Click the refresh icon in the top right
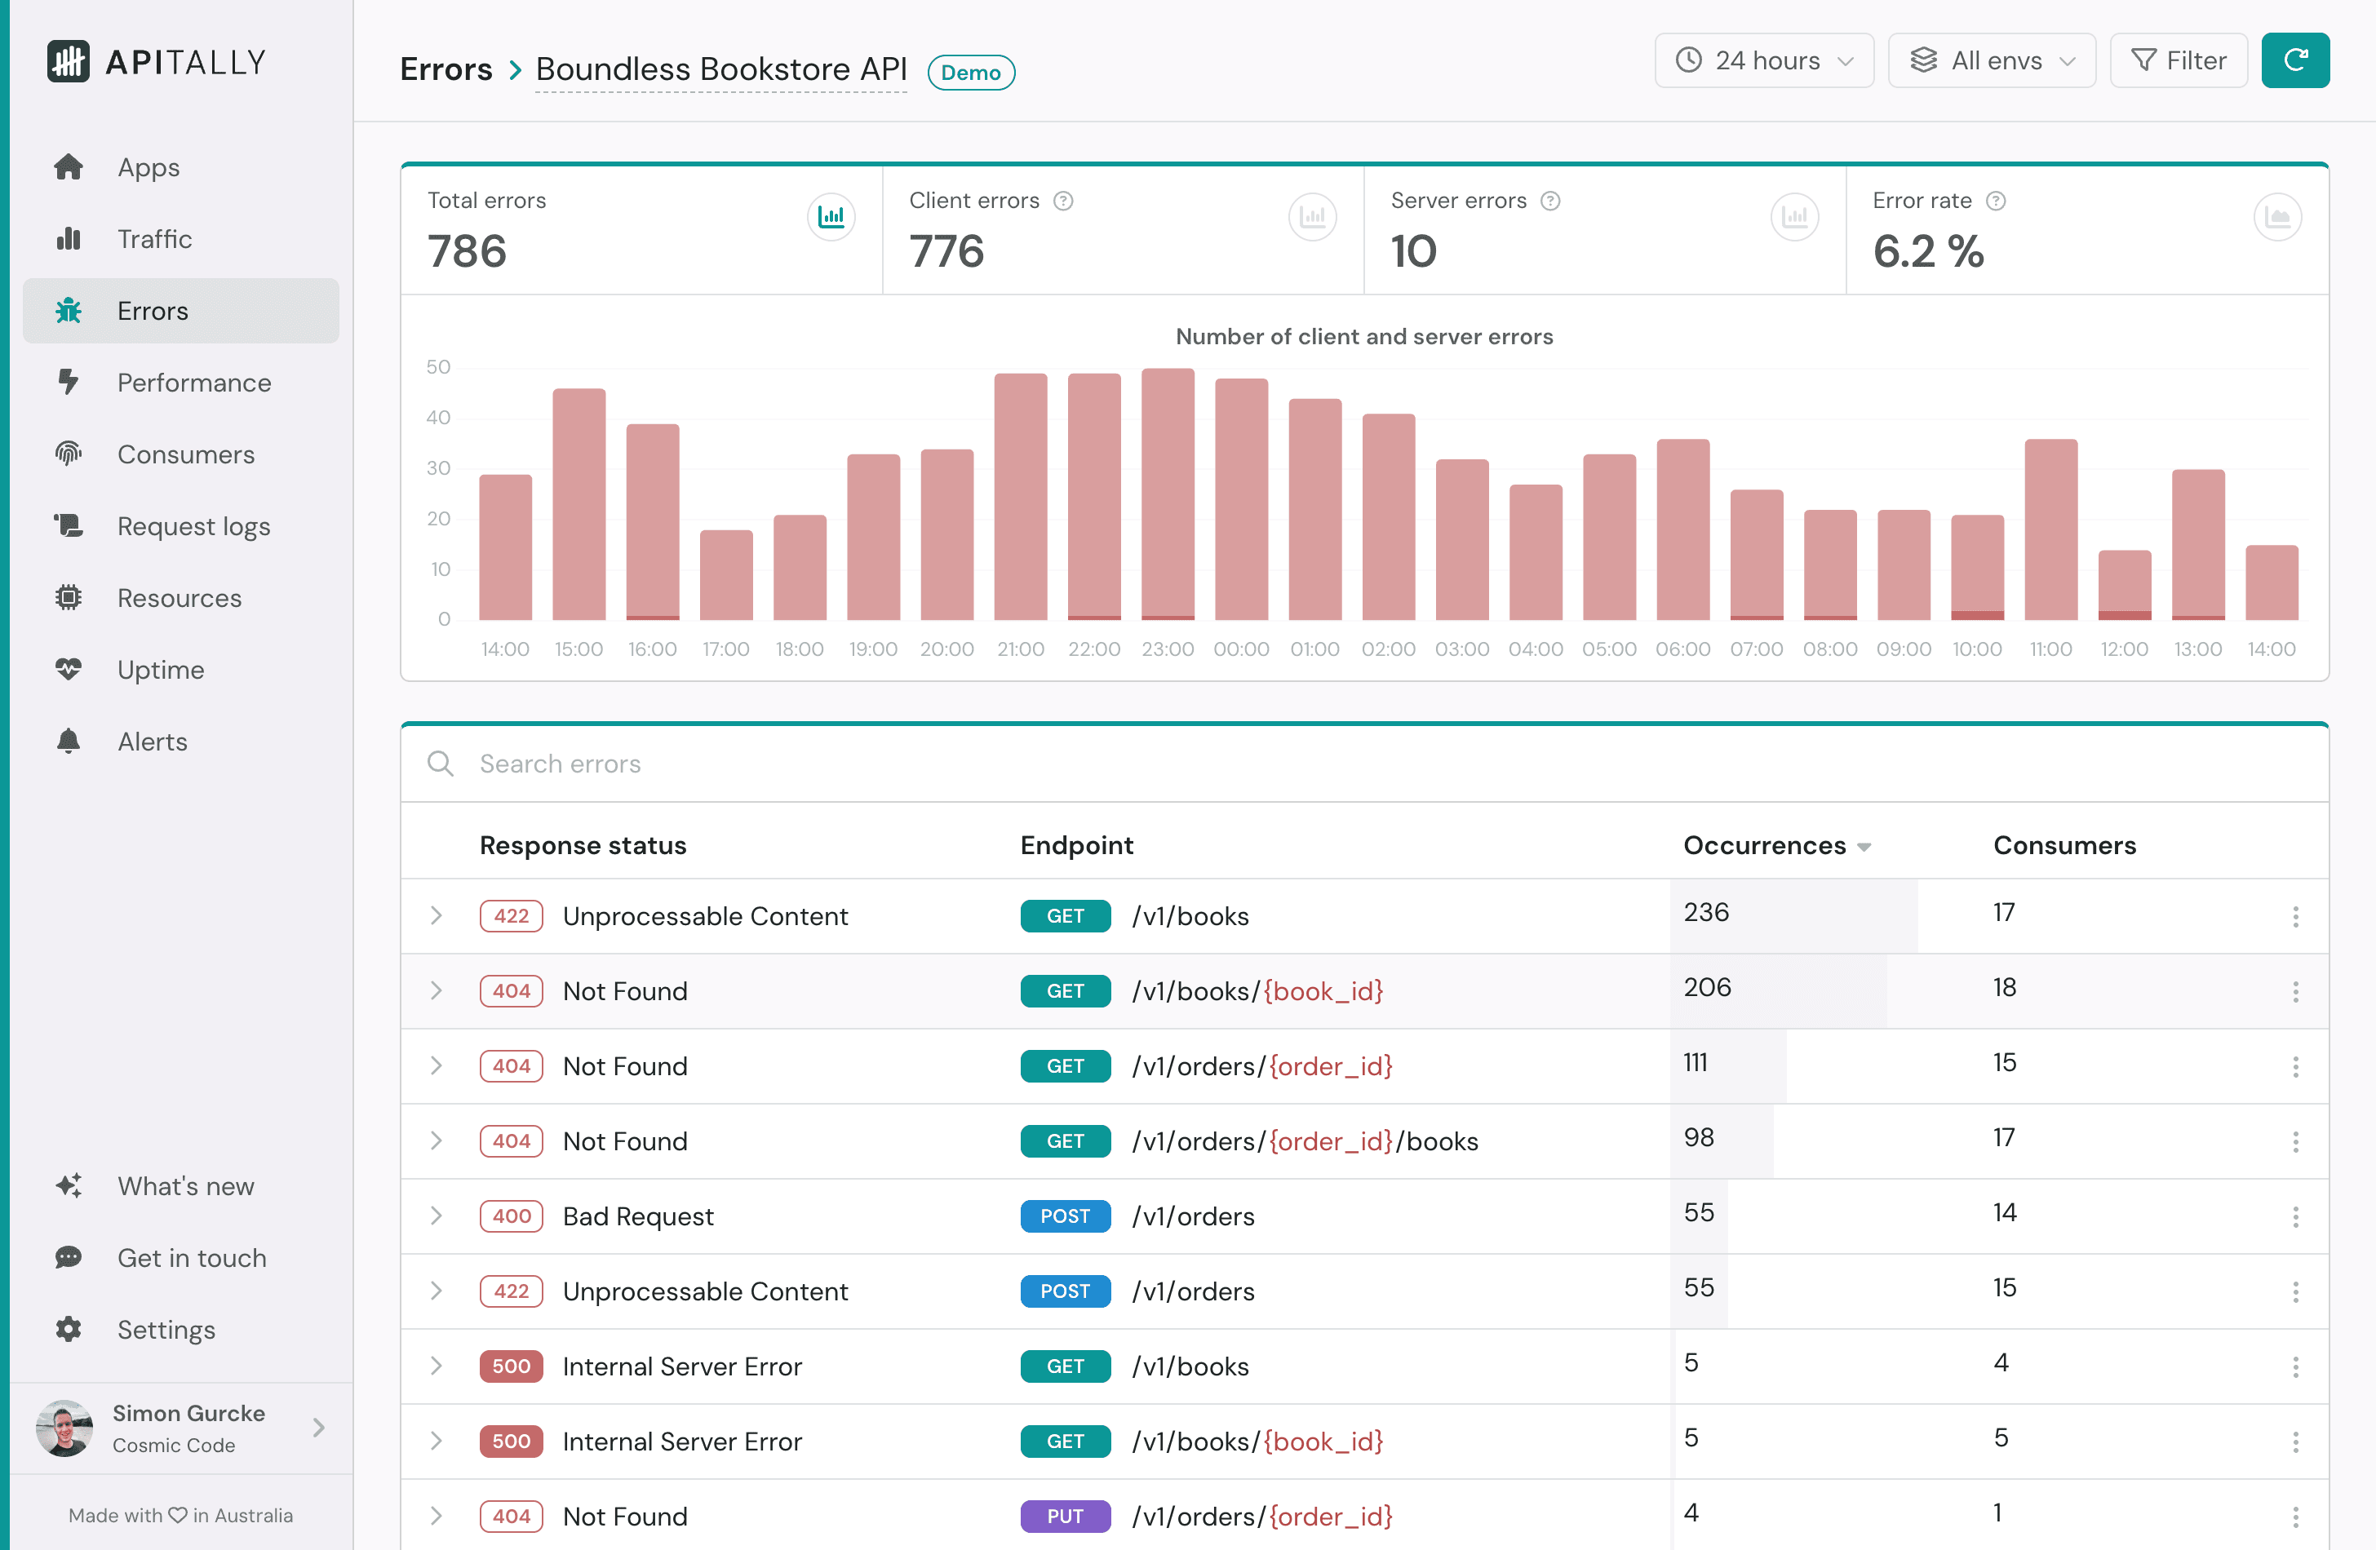The height and width of the screenshot is (1550, 2376). click(2295, 60)
